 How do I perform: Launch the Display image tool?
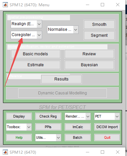click(19, 116)
